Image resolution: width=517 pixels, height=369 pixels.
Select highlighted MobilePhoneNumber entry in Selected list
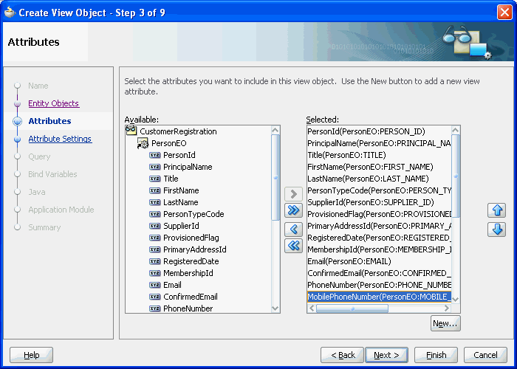tap(379, 297)
